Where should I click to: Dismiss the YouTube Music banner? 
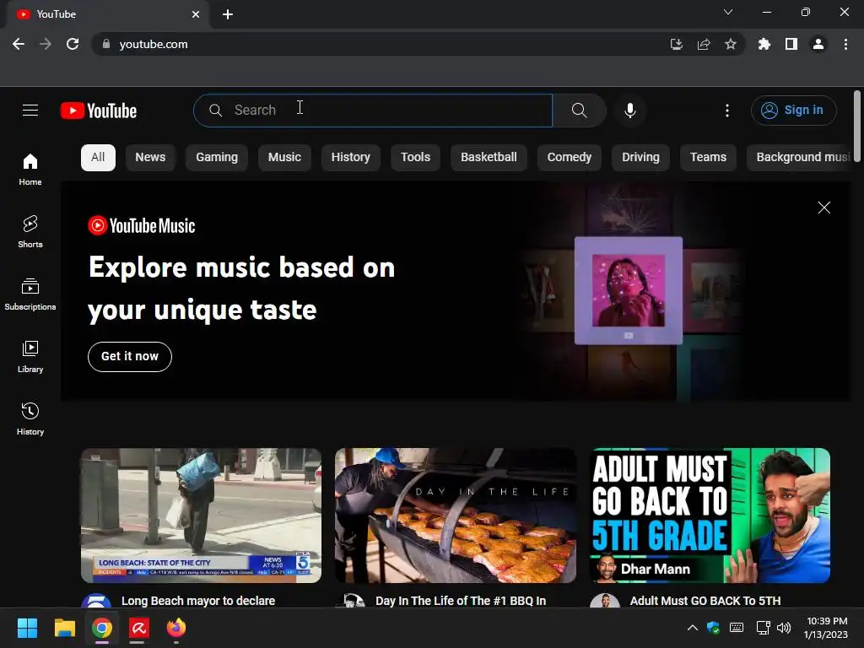(823, 208)
